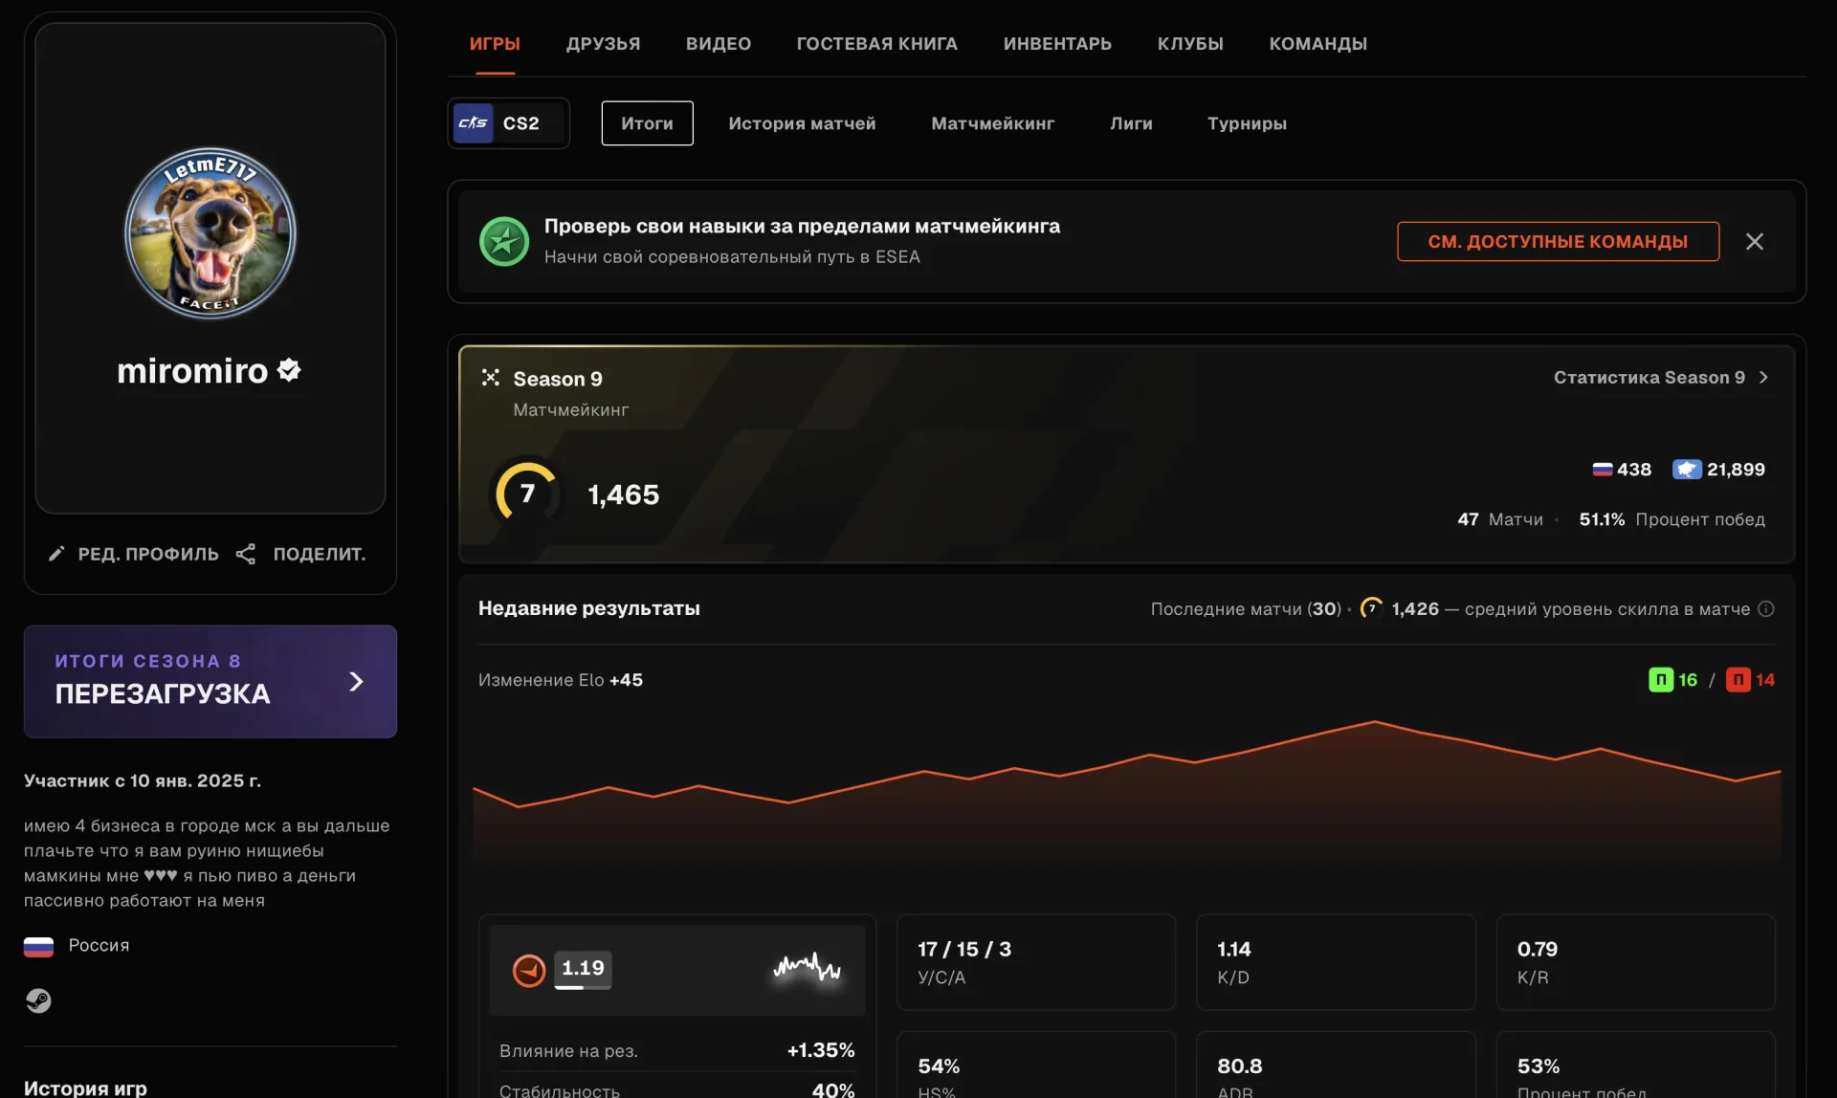
Task: Click the small level icon before 1,426
Action: pyautogui.click(x=1371, y=608)
